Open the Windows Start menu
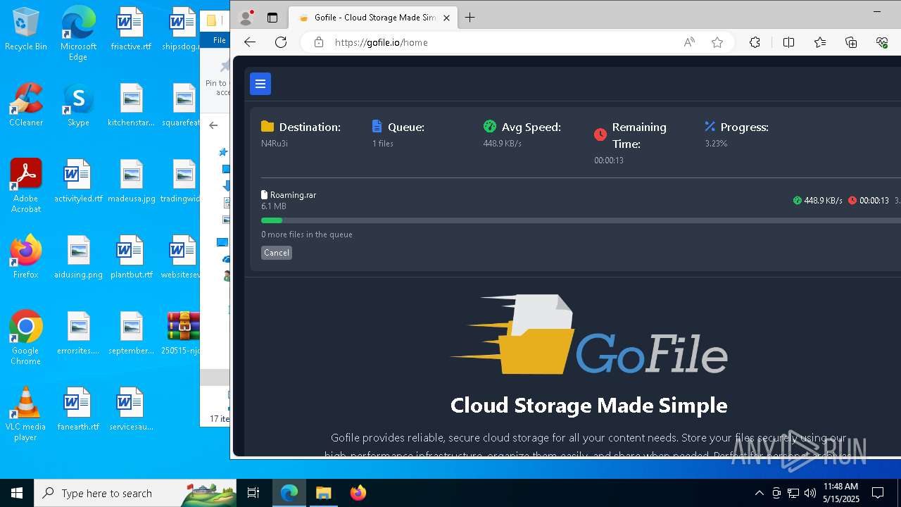901x507 pixels. [x=17, y=493]
